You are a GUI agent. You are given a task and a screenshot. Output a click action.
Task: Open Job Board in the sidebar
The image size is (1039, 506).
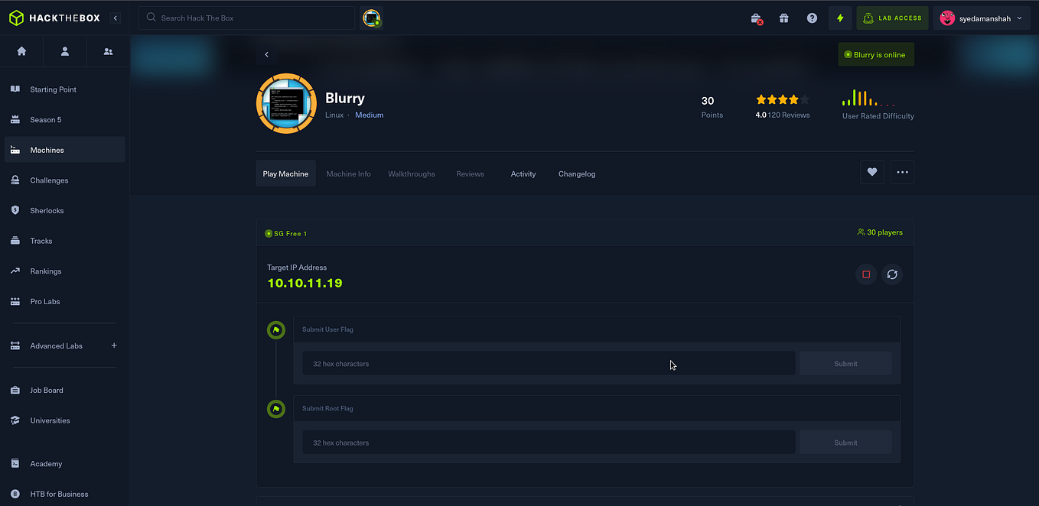click(64, 390)
